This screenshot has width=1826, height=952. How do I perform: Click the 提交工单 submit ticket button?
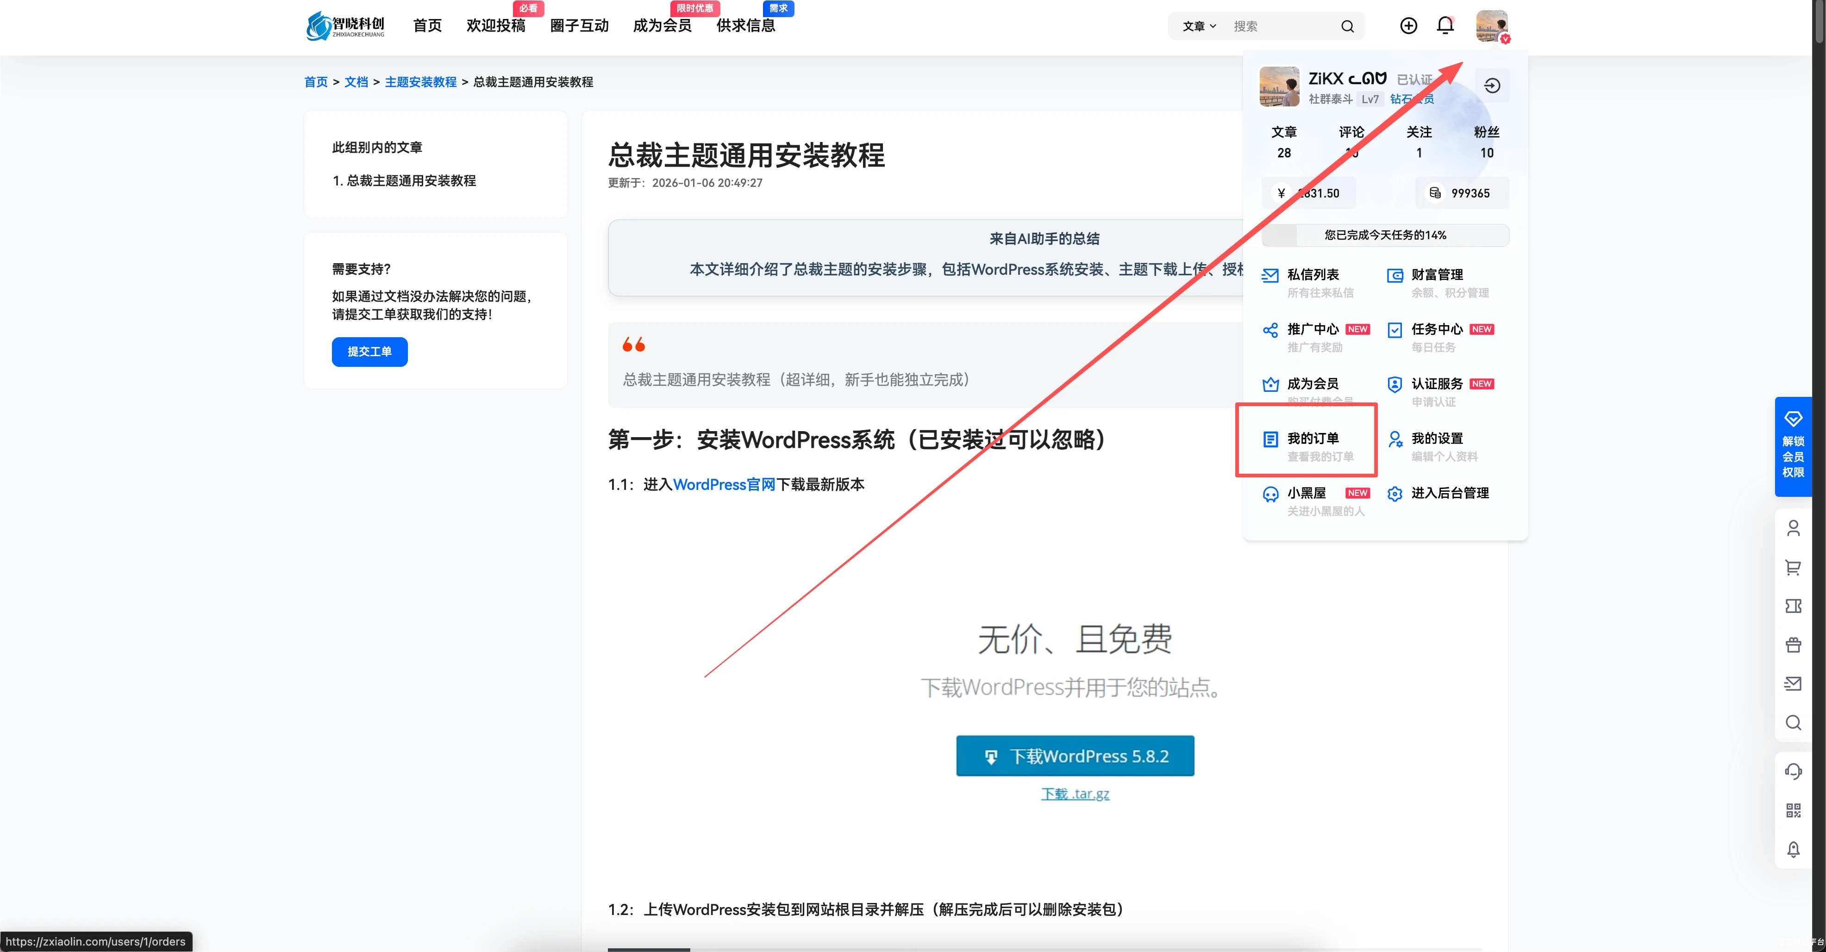[x=369, y=352]
